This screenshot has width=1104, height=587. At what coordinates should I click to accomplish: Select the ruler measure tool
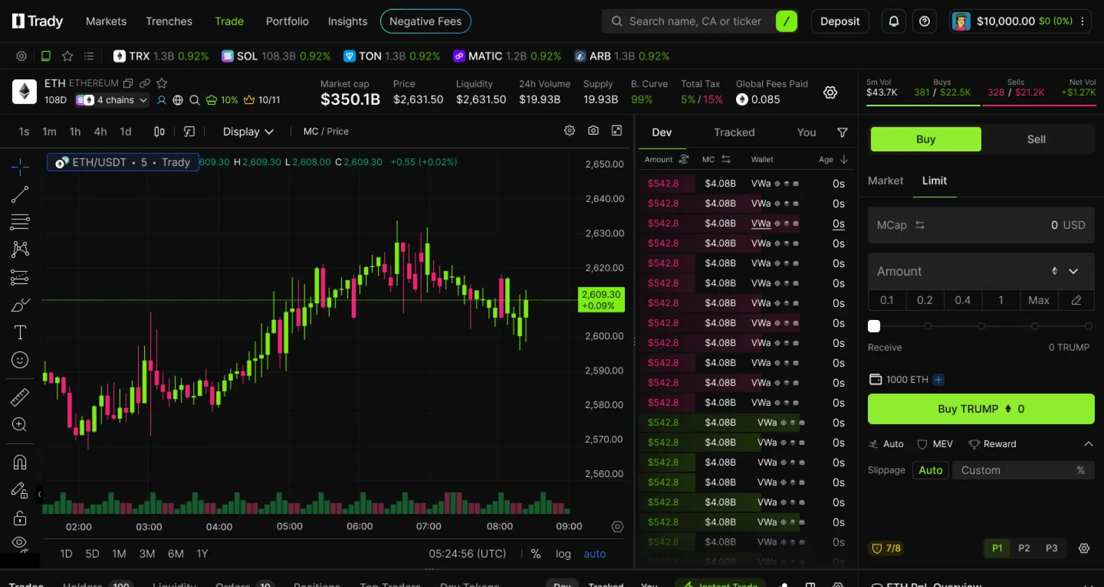tap(20, 397)
